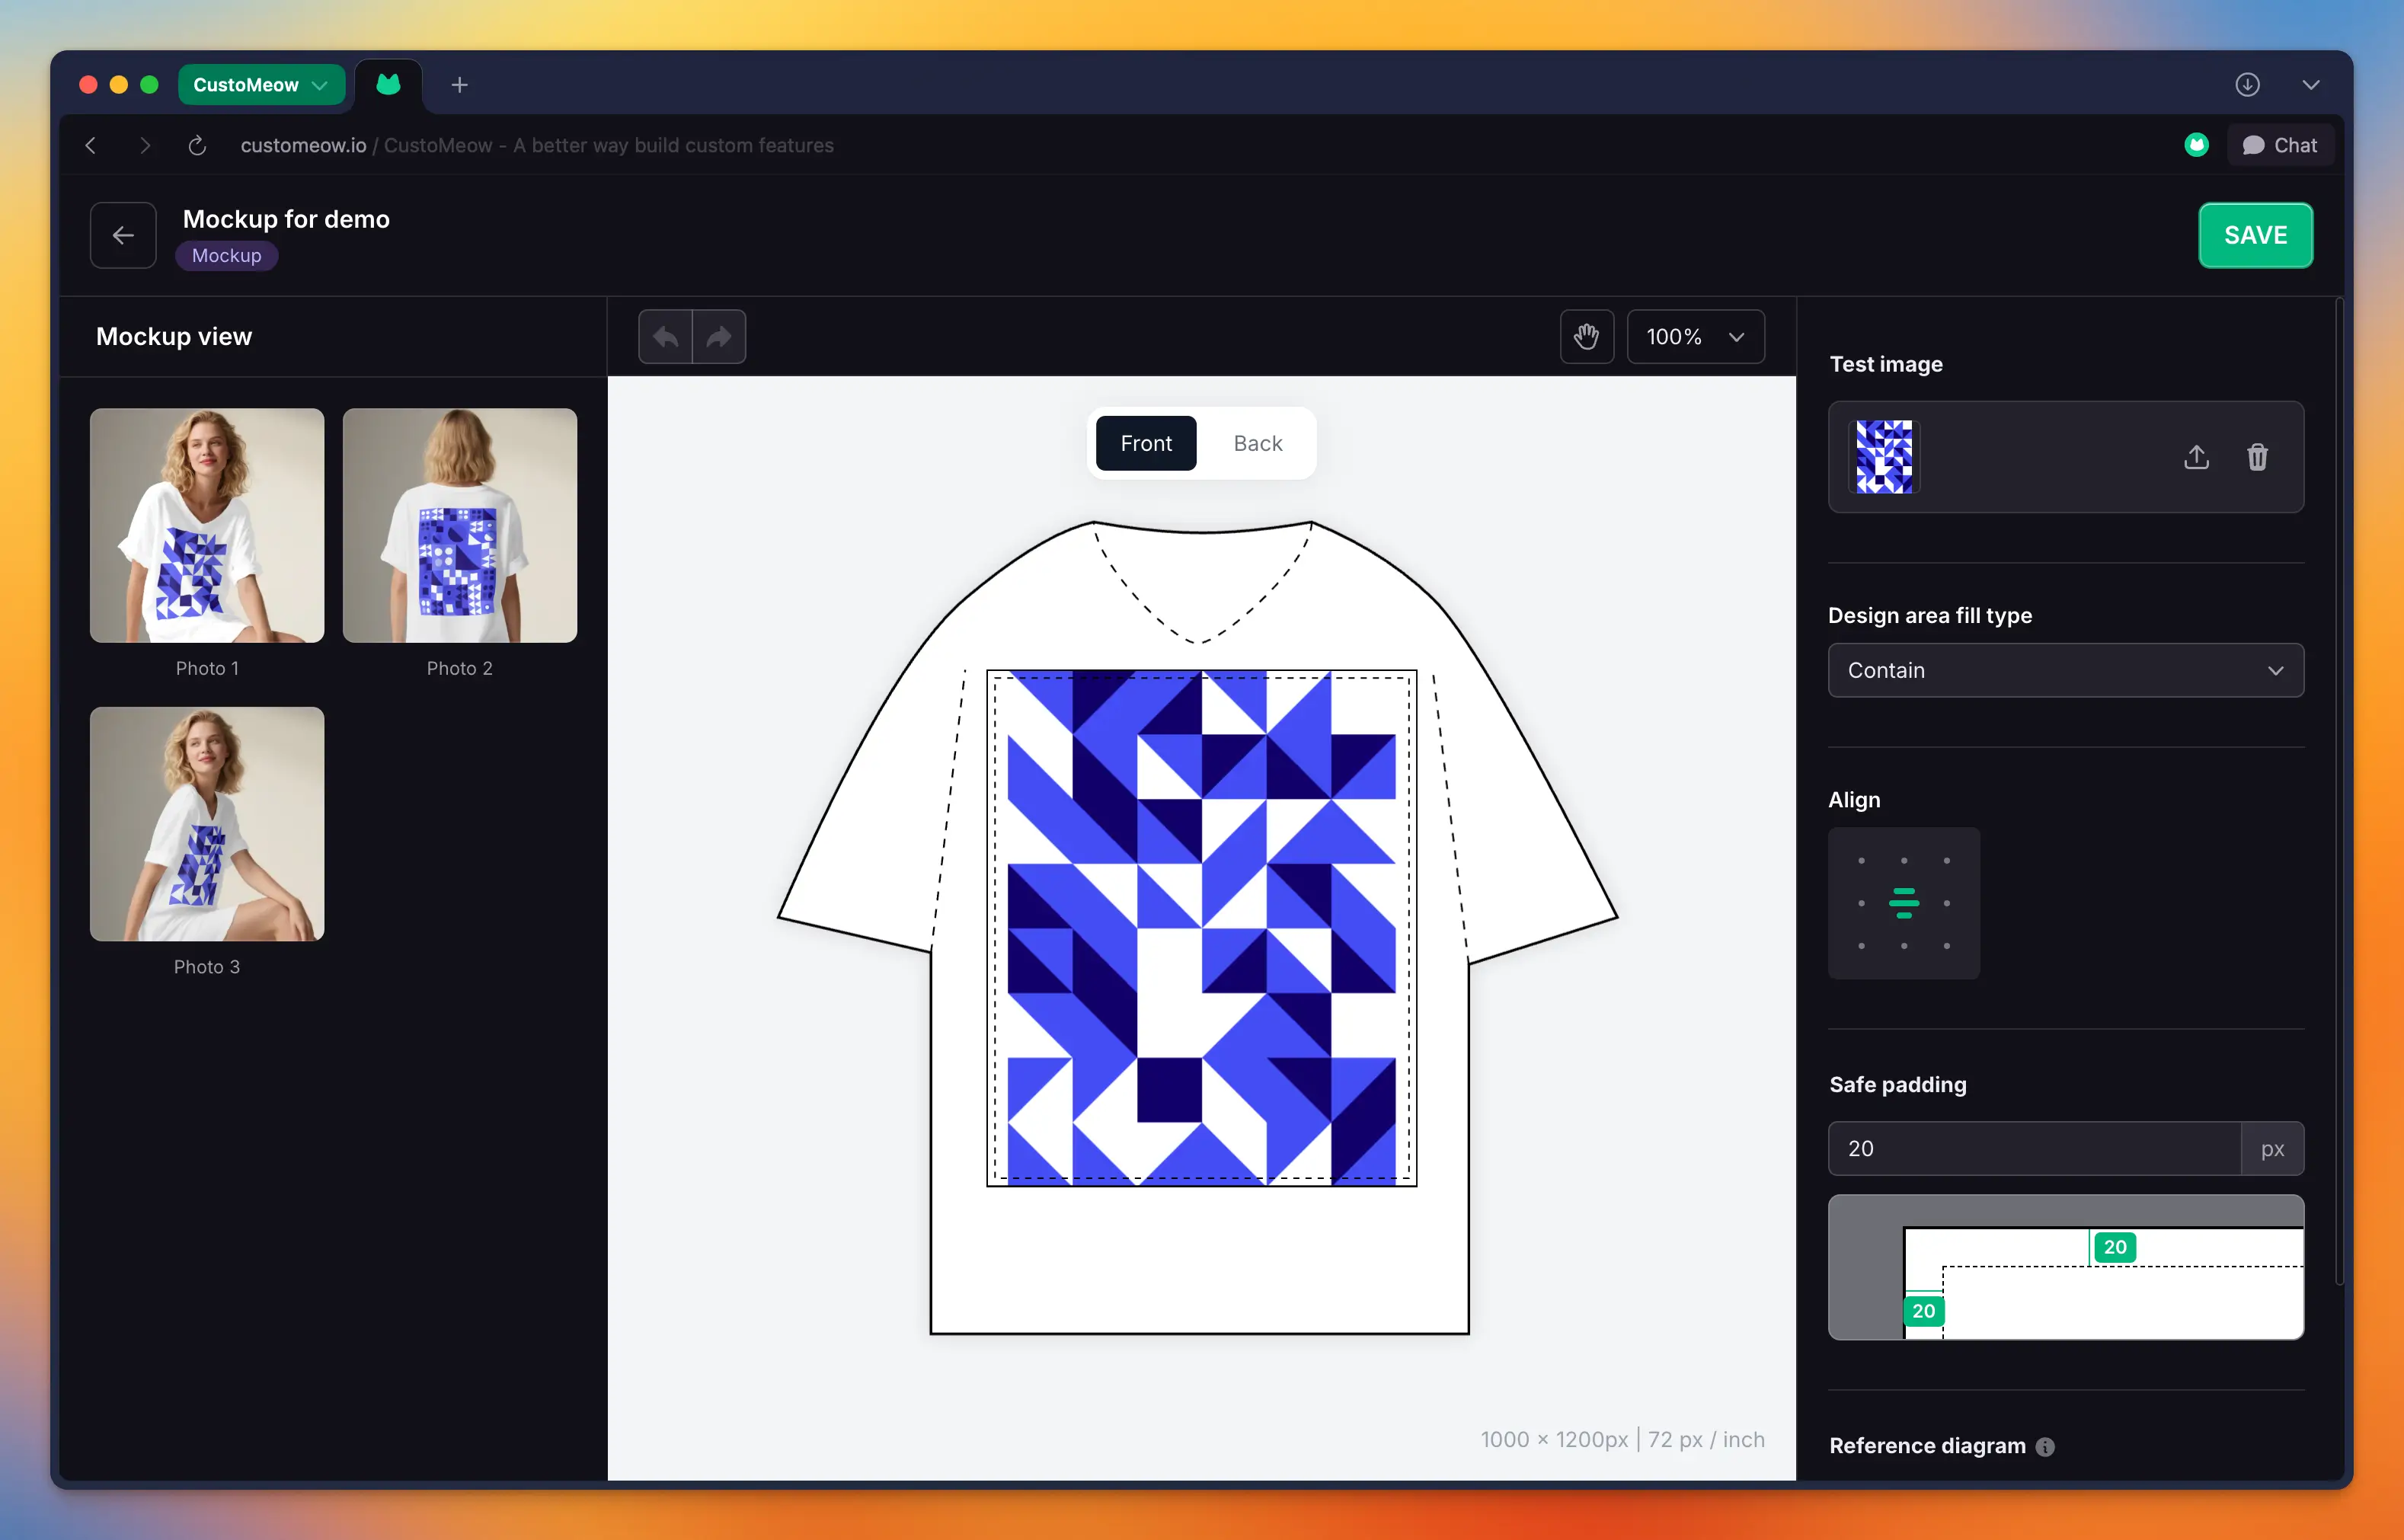Align design to bottom right
This screenshot has width=2404, height=1540.
click(x=1946, y=946)
